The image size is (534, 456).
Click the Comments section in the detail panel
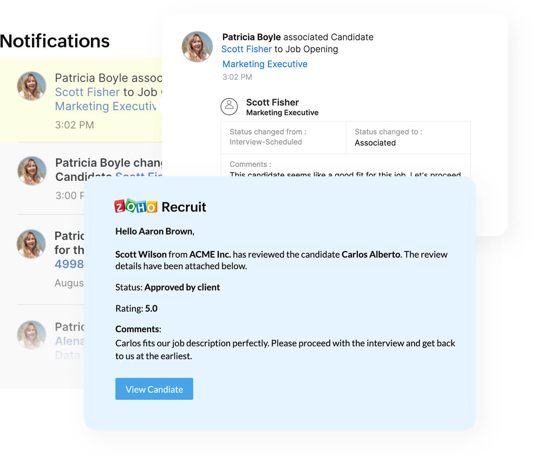(x=345, y=166)
